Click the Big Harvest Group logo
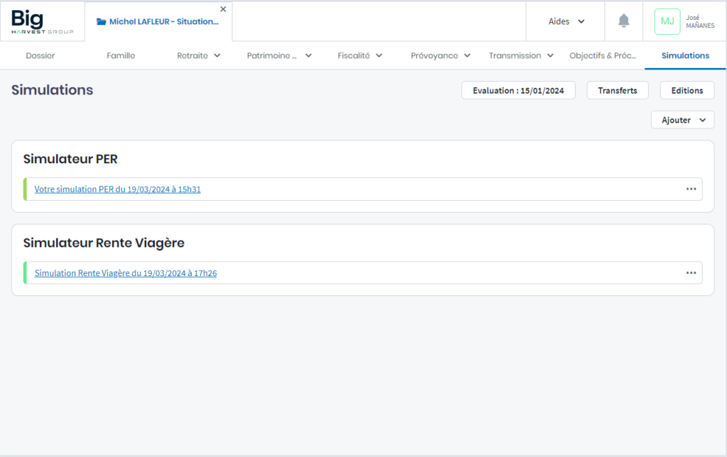The height and width of the screenshot is (457, 727). pyautogui.click(x=42, y=21)
